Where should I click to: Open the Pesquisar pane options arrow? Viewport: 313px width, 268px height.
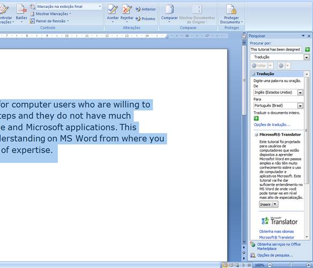tap(303, 36)
